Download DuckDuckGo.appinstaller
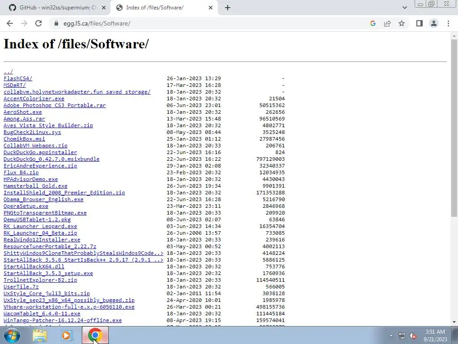 [40, 152]
